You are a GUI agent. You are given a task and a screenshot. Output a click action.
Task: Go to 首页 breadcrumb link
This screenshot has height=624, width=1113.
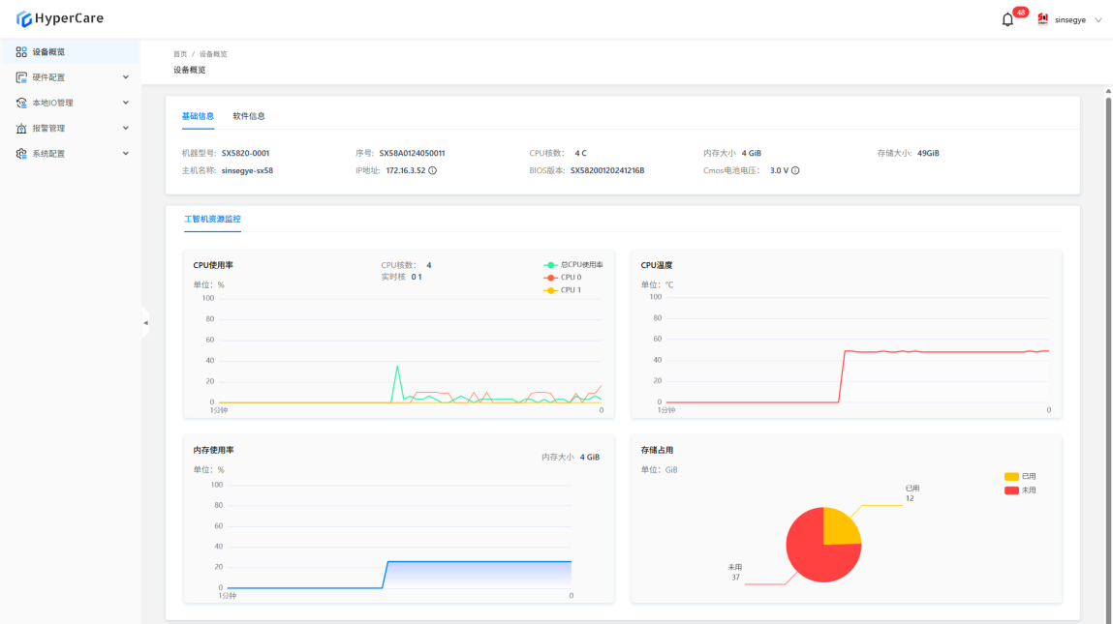pyautogui.click(x=180, y=54)
